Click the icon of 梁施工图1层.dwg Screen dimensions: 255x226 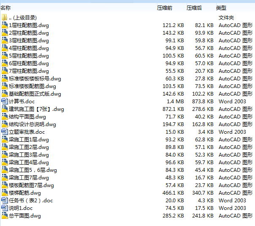[x=5, y=139]
